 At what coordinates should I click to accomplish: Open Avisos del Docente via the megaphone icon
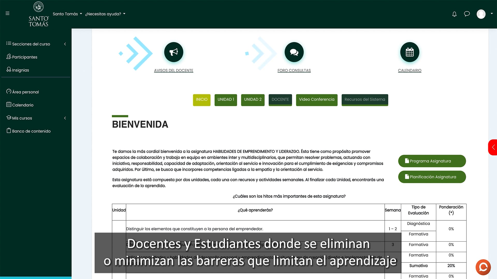(173, 52)
